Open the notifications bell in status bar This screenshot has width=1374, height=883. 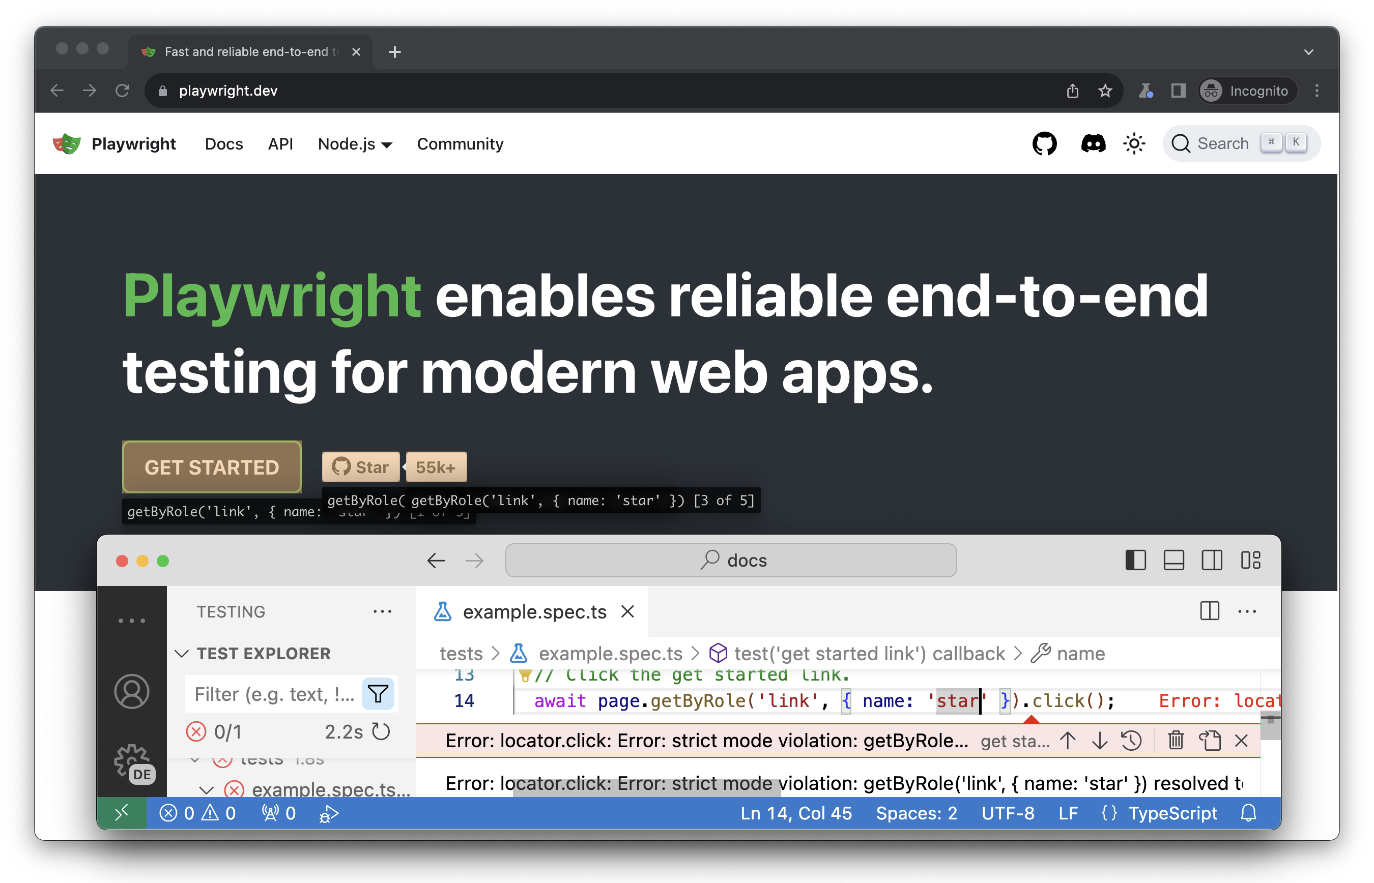click(x=1248, y=812)
